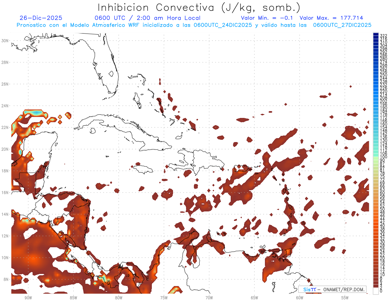Viewport: 391px width, 302px height.
Task: Click the "75W" longitude label
Action: [x=164, y=298]
